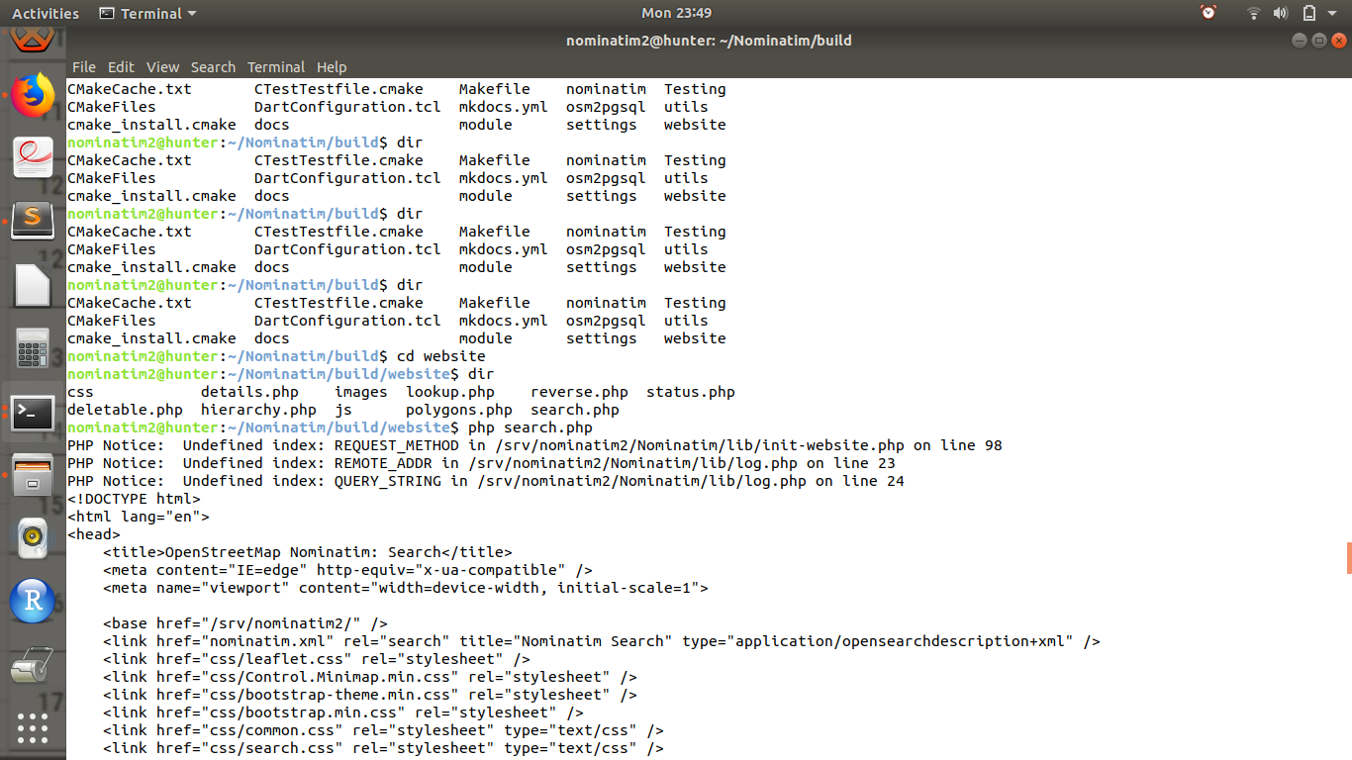This screenshot has height=760, width=1352.
Task: Open the Files cabinet dock icon
Action: tap(33, 474)
